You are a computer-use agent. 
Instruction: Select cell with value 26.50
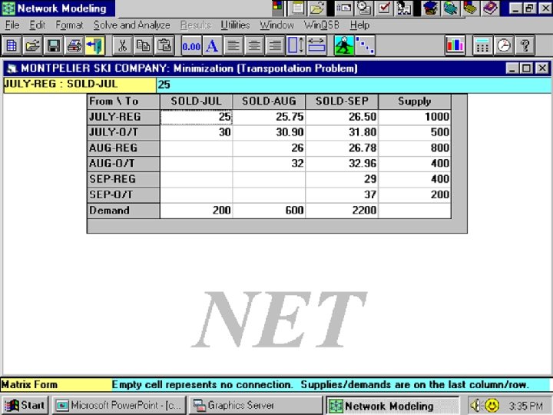(x=342, y=117)
